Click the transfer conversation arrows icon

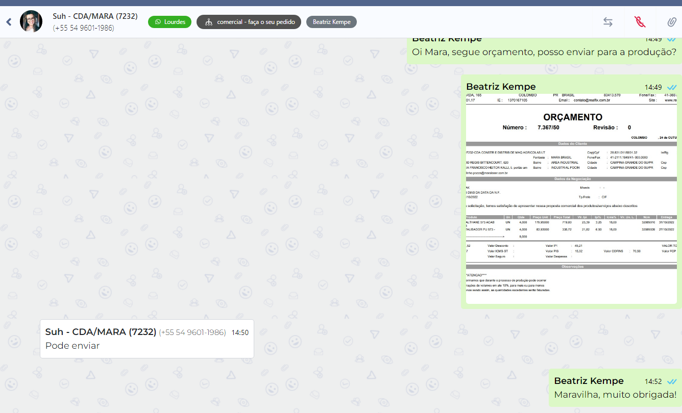click(607, 22)
